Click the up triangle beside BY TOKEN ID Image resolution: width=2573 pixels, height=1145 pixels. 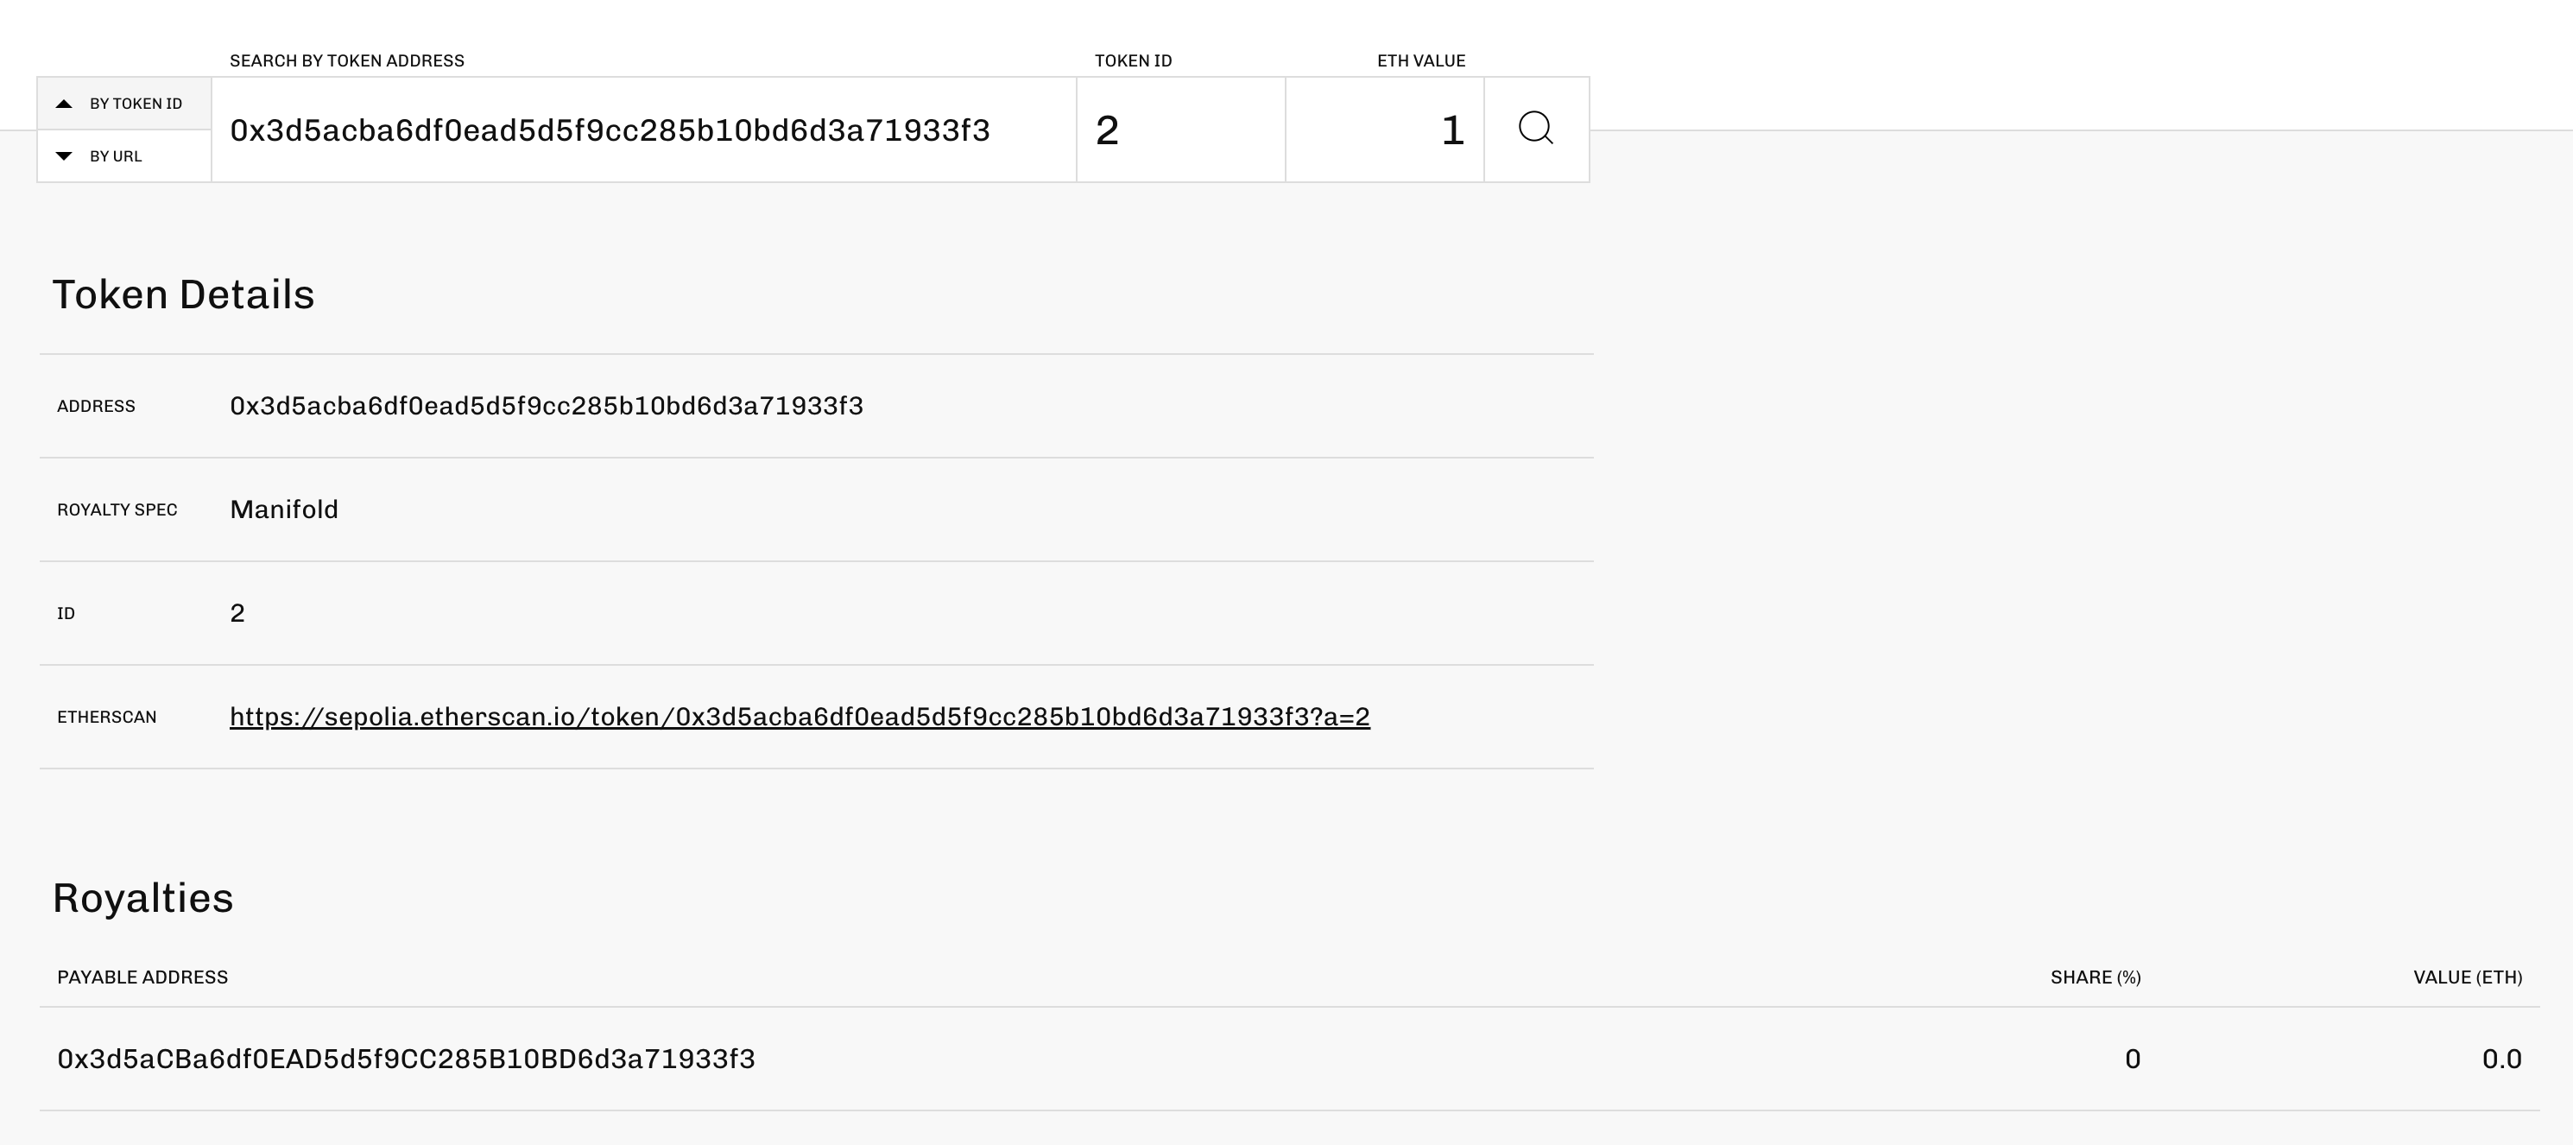pos(64,104)
